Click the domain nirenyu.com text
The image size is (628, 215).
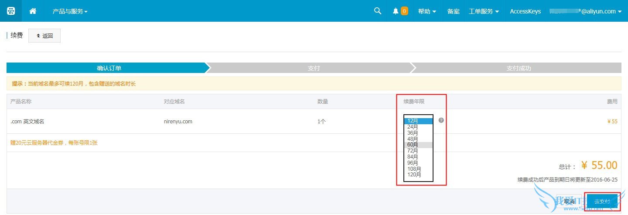point(178,122)
